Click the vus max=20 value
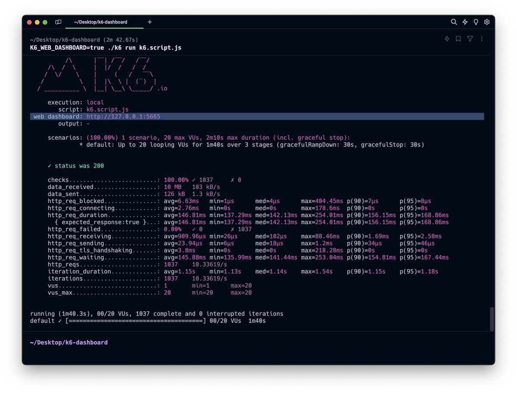 pos(241,286)
